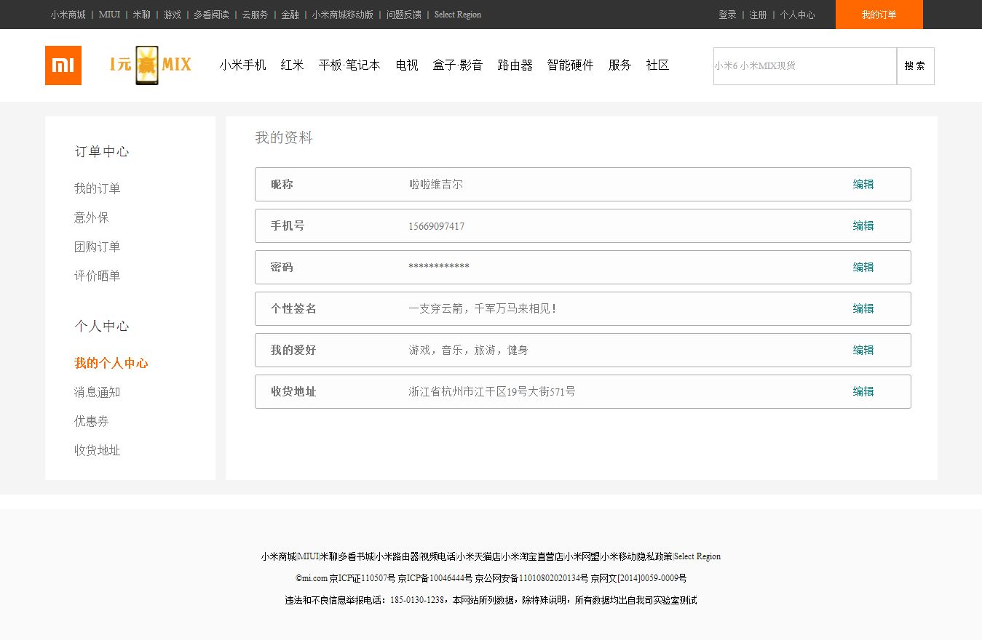Image resolution: width=982 pixels, height=640 pixels.
Task: Click the 搜索 search button
Action: click(x=916, y=66)
